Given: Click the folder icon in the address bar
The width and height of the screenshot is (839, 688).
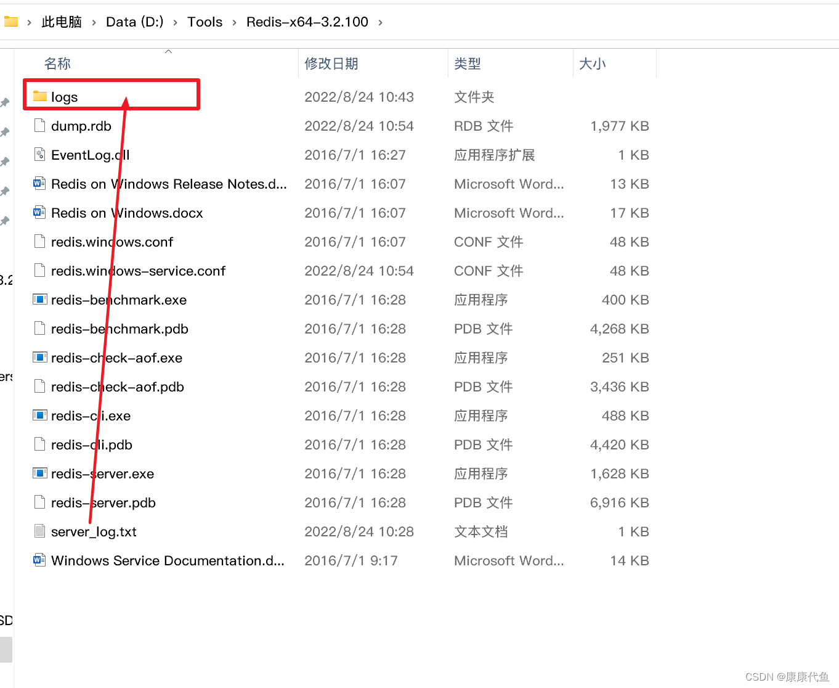Looking at the screenshot, I should [11, 22].
